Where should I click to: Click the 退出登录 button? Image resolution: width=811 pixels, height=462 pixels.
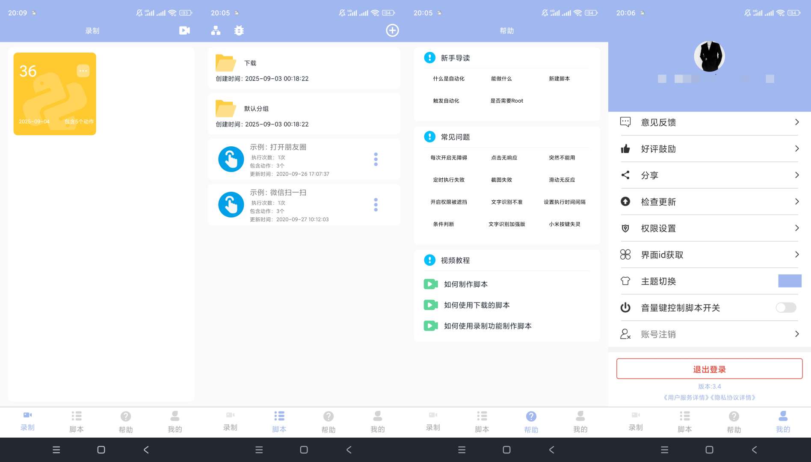(709, 369)
